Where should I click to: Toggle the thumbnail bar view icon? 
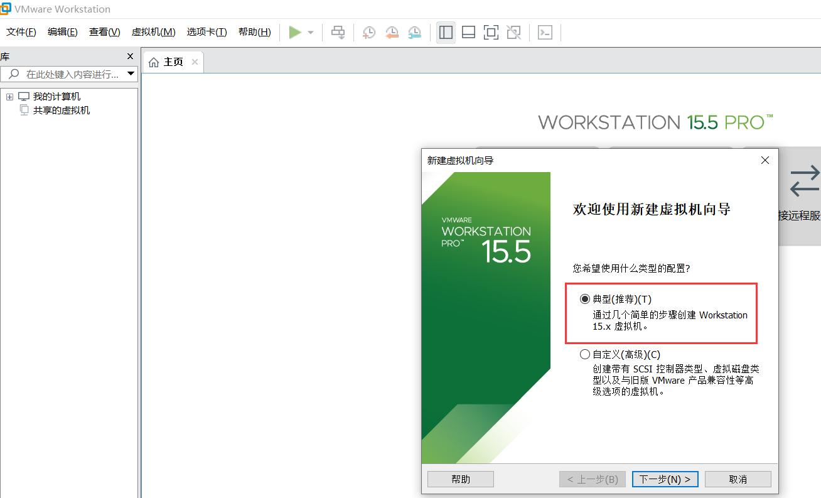point(468,32)
